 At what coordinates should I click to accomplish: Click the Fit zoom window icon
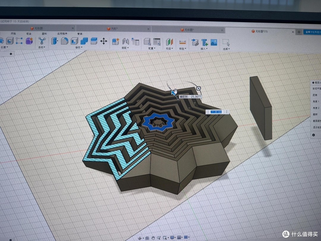165,237
